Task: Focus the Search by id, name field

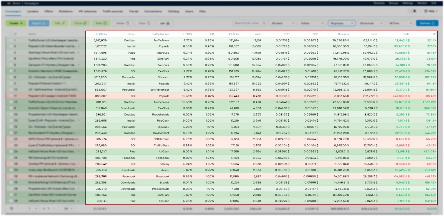Action: point(249,23)
